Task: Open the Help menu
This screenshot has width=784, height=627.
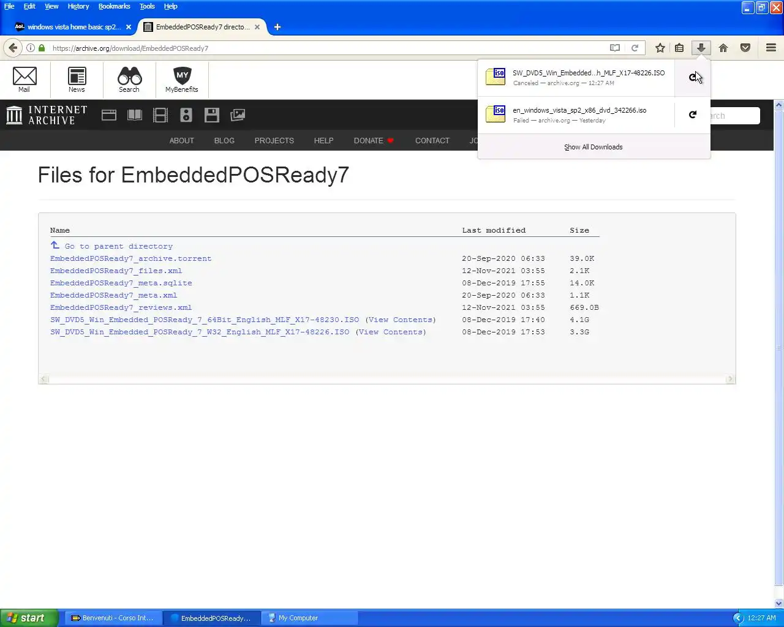Action: point(170,6)
